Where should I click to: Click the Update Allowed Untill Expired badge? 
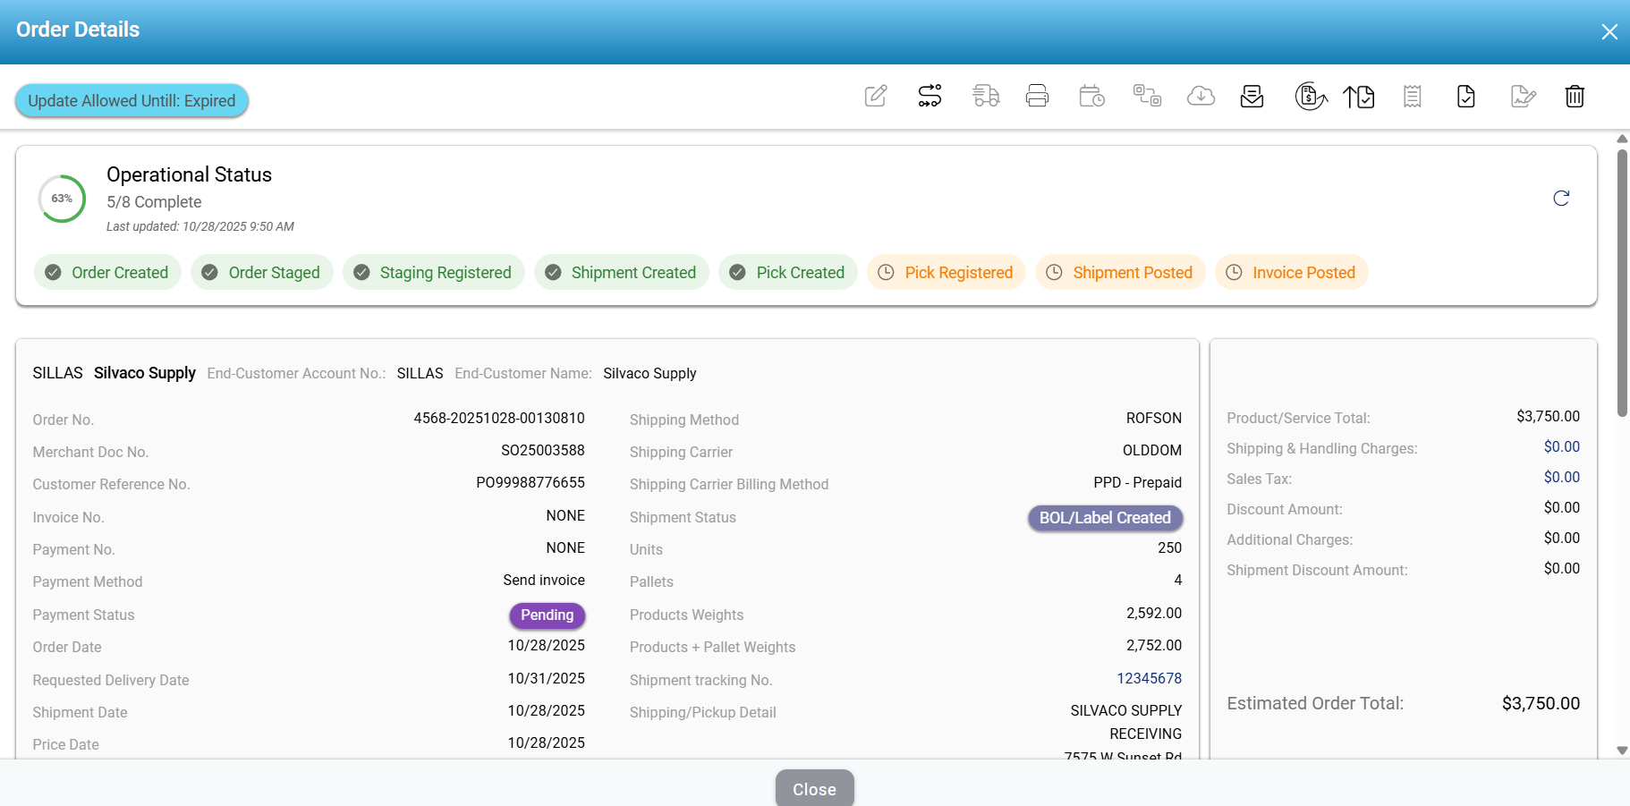[132, 101]
